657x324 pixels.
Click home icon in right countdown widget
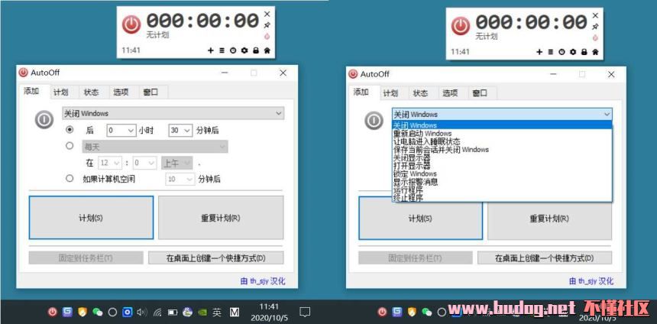click(595, 52)
